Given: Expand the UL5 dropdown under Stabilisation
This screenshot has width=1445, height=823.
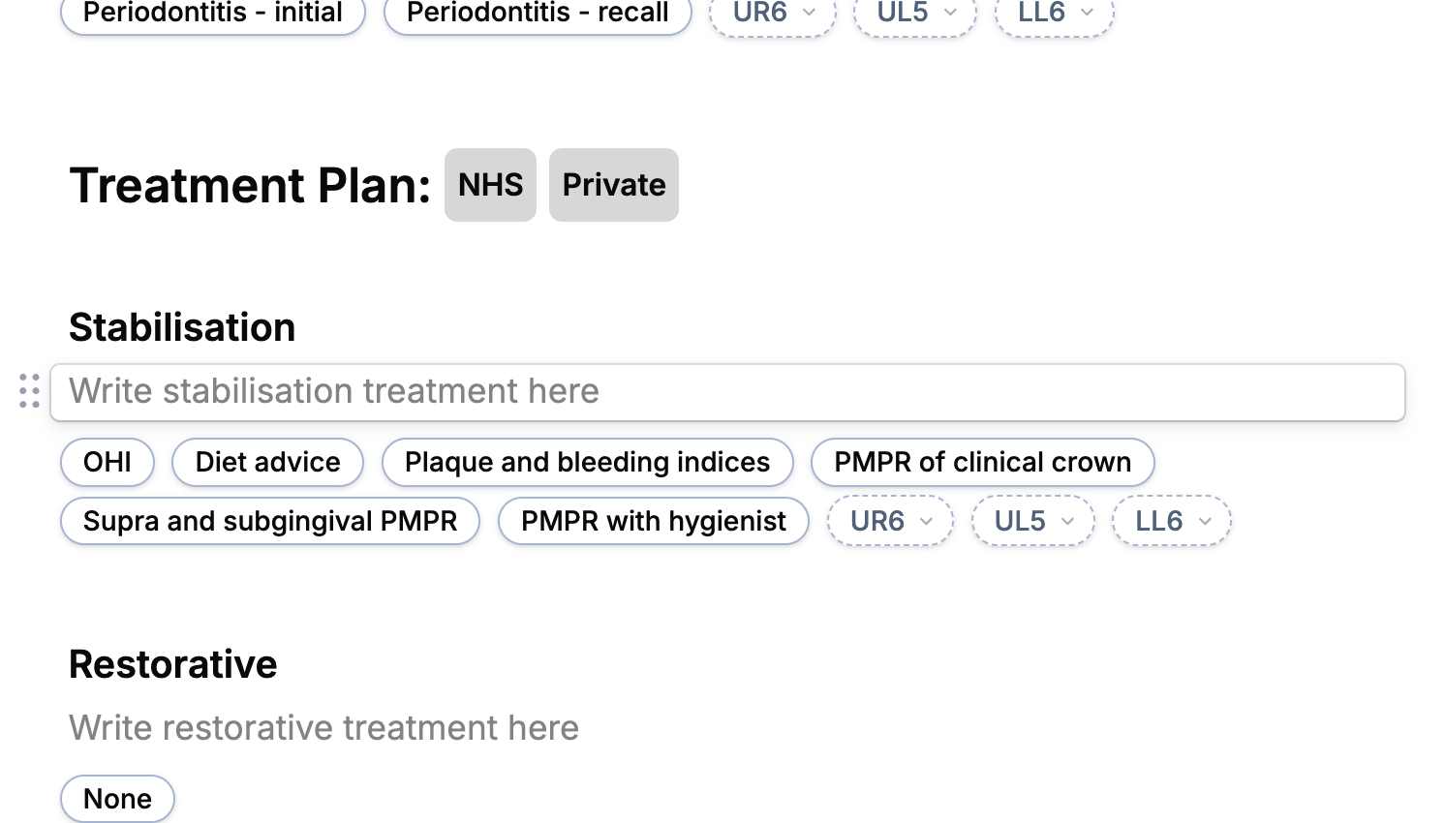Looking at the screenshot, I should (1033, 521).
